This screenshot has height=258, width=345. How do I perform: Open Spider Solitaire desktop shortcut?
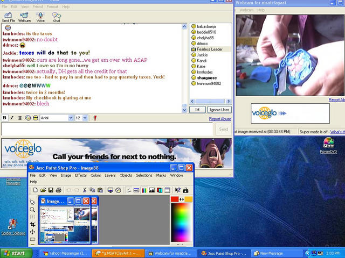tap(13, 227)
